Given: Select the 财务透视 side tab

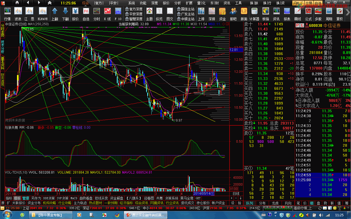Looking at the screenshot, I should coord(2,79).
